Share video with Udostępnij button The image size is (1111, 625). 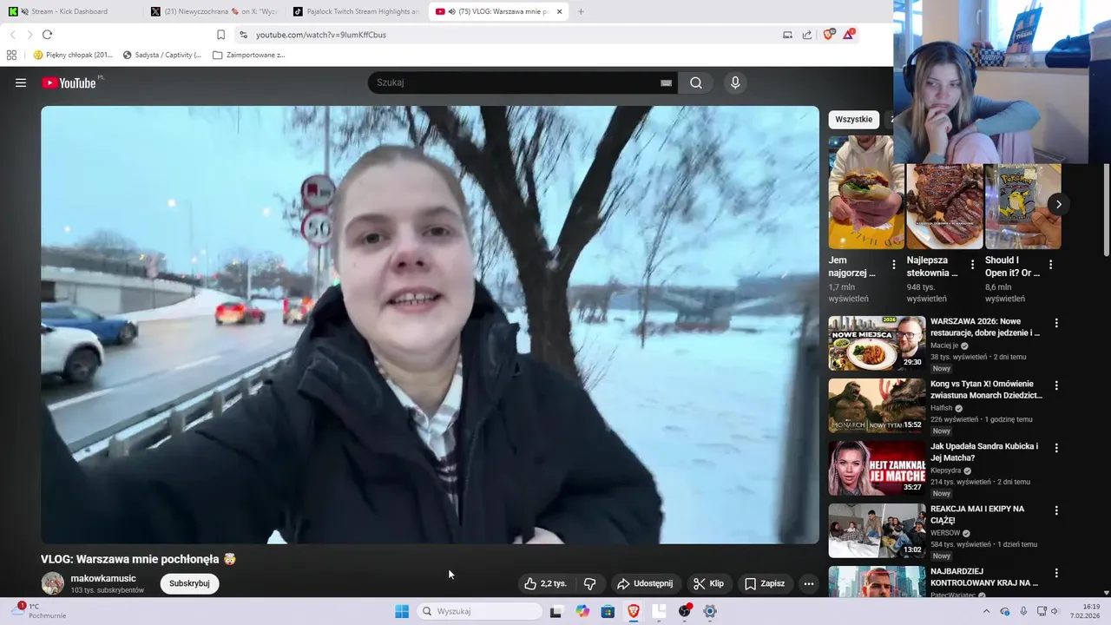click(645, 583)
